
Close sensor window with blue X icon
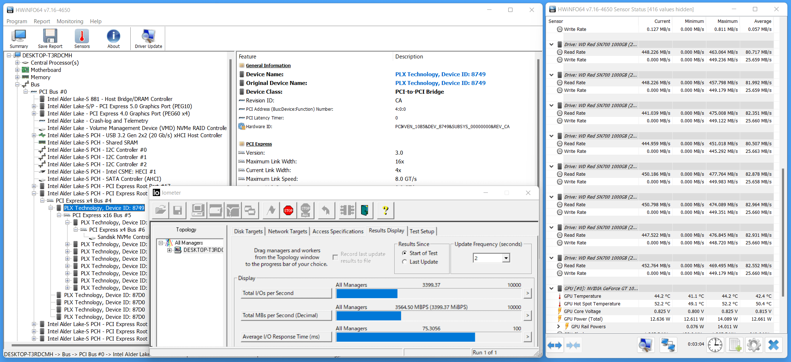[774, 345]
